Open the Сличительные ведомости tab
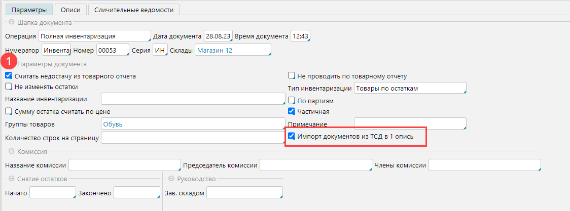570x211 pixels. tap(133, 10)
